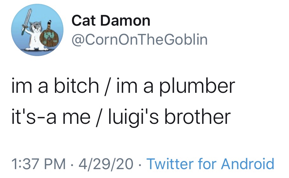Open the Cat Damon profile avatar
Image resolution: width=289 pixels, height=178 pixels.
37,30
